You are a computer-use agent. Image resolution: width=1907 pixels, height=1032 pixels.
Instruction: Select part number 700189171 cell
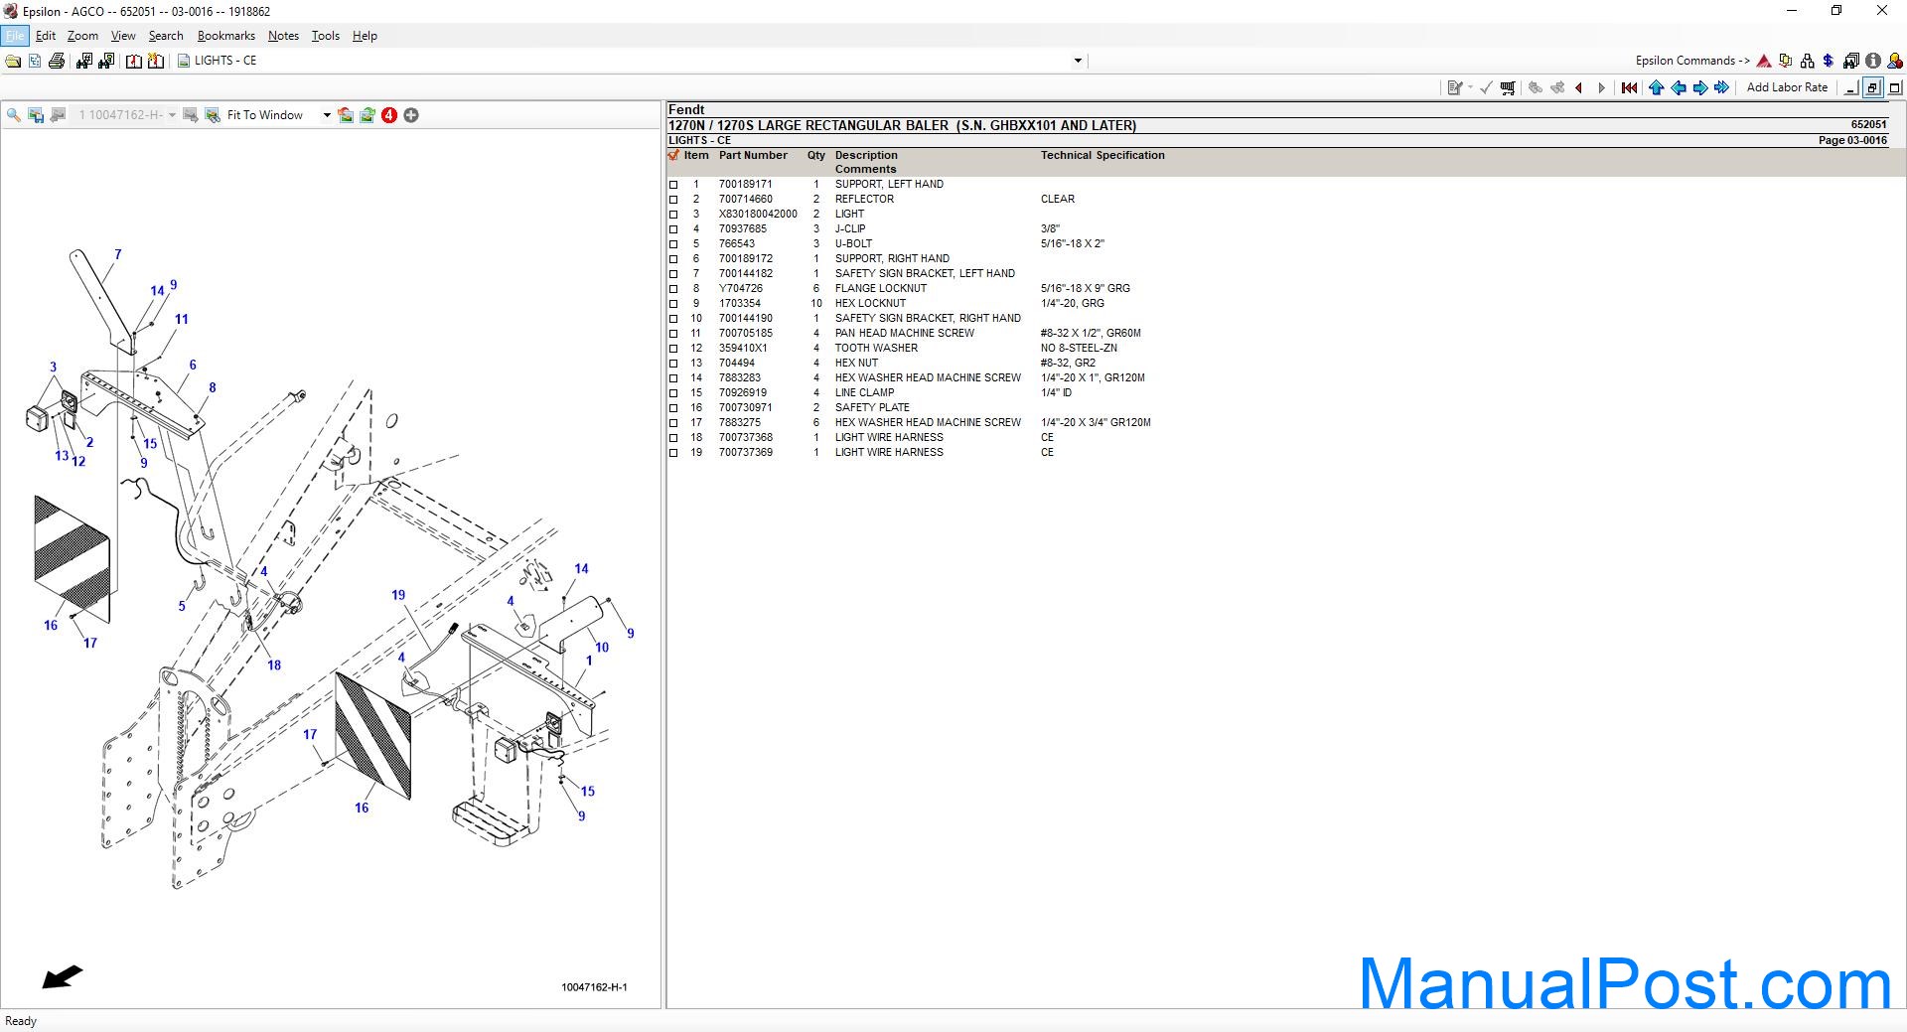tap(746, 184)
